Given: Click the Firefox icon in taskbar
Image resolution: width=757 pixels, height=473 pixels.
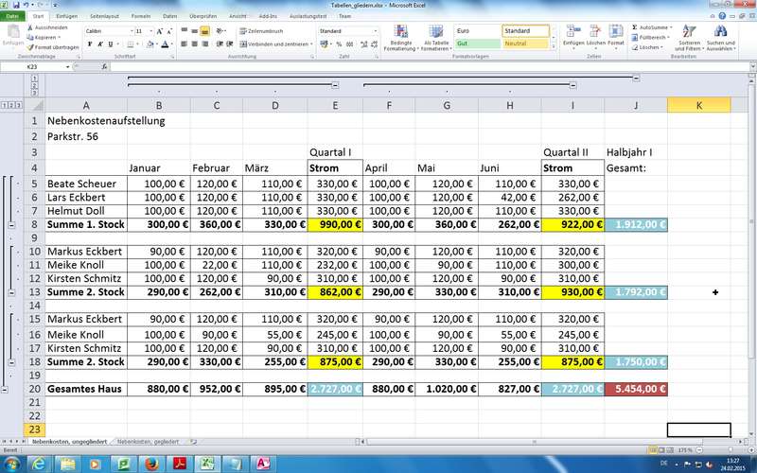Looking at the screenshot, I should coord(150,463).
